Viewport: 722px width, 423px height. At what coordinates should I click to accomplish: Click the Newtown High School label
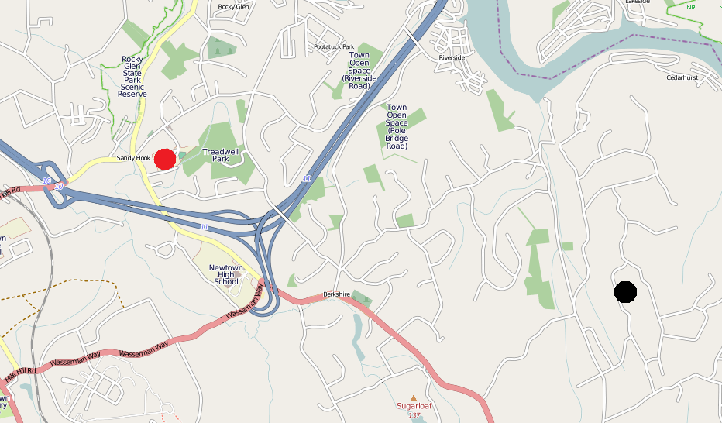pos(225,274)
